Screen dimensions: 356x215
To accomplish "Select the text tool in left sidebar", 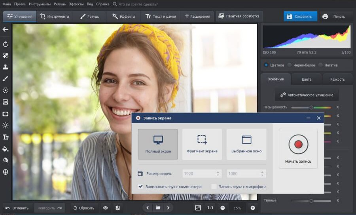I will (6, 137).
